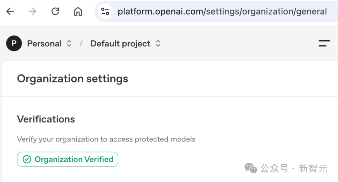The image size is (338, 182).
Task: Click the WeChat logo watermark
Action: click(x=251, y=168)
